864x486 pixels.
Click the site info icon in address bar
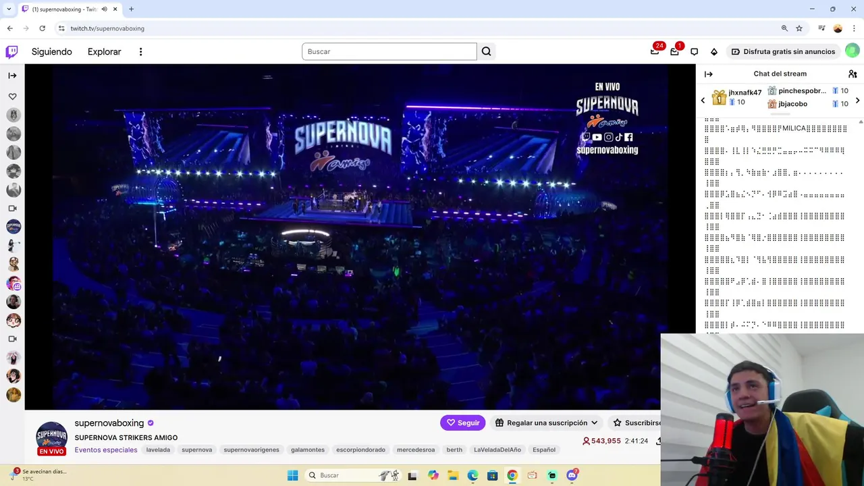pyautogui.click(x=61, y=28)
